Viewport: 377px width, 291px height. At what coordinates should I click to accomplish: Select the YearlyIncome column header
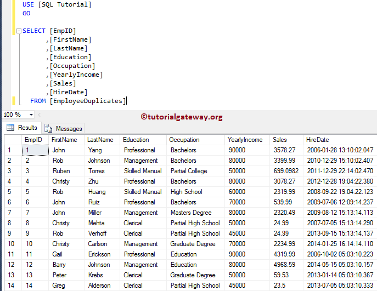click(x=247, y=140)
